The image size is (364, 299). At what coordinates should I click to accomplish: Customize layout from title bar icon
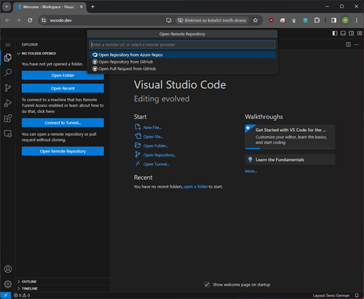[359, 33]
